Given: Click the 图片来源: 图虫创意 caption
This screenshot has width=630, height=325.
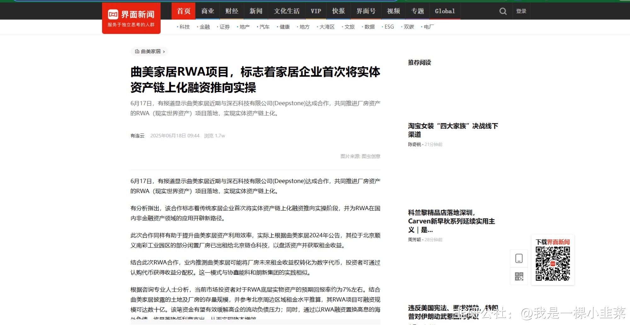Looking at the screenshot, I should tap(360, 156).
